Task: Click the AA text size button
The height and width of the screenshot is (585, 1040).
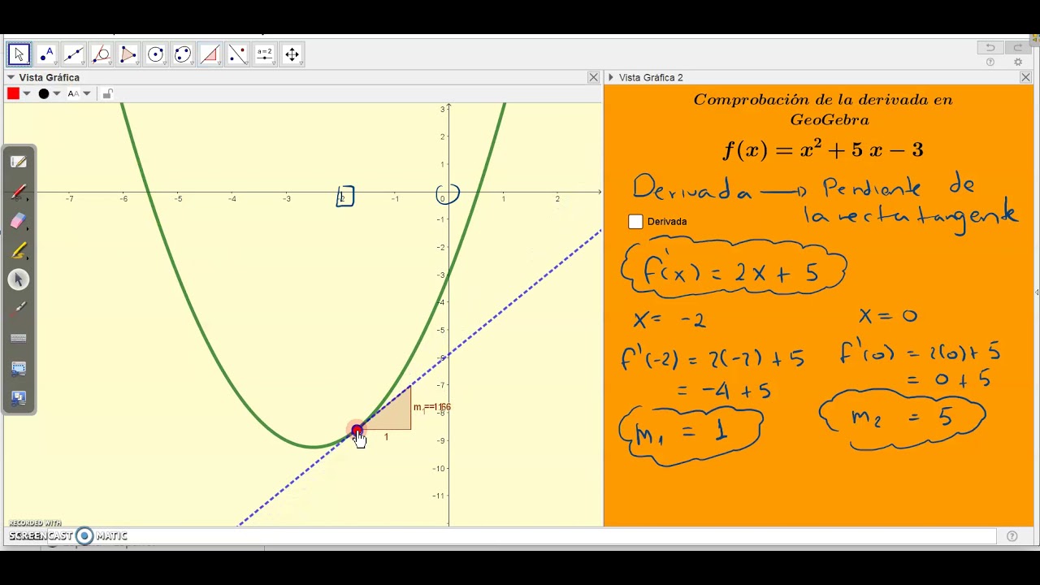Action: coord(73,93)
